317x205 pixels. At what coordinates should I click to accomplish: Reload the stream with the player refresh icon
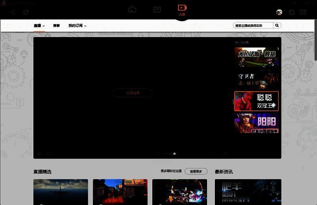(50, 154)
